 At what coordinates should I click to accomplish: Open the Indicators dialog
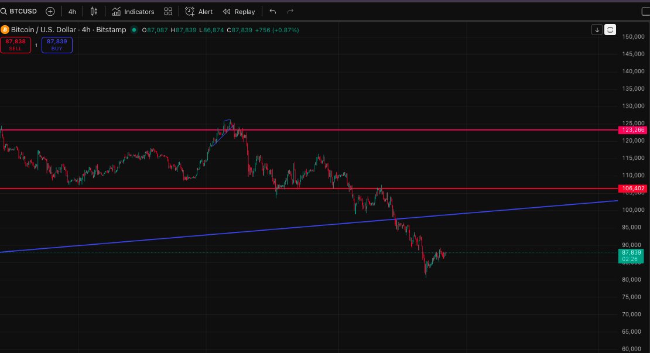click(133, 12)
